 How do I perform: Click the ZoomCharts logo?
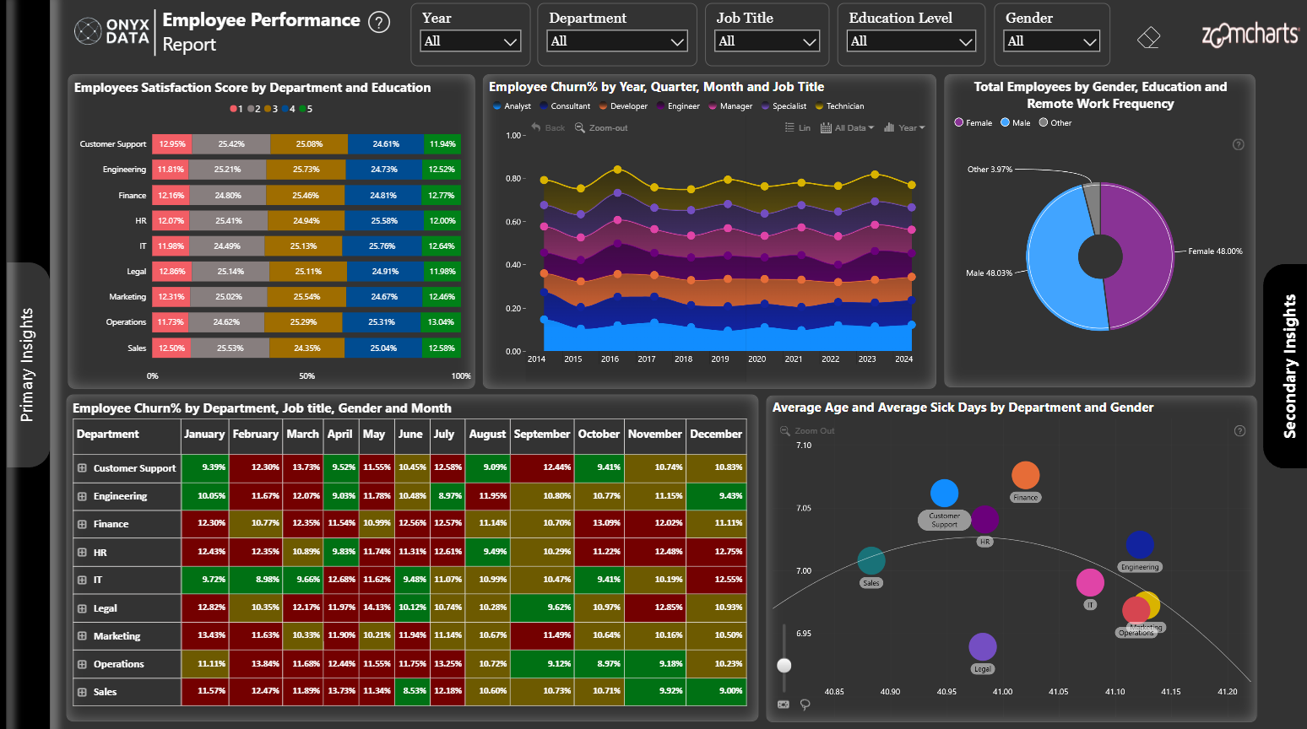coord(1250,35)
